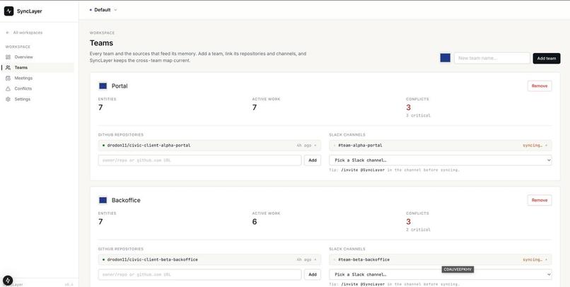Click the Backoffice team name heading
The height and width of the screenshot is (287, 570).
coord(126,200)
